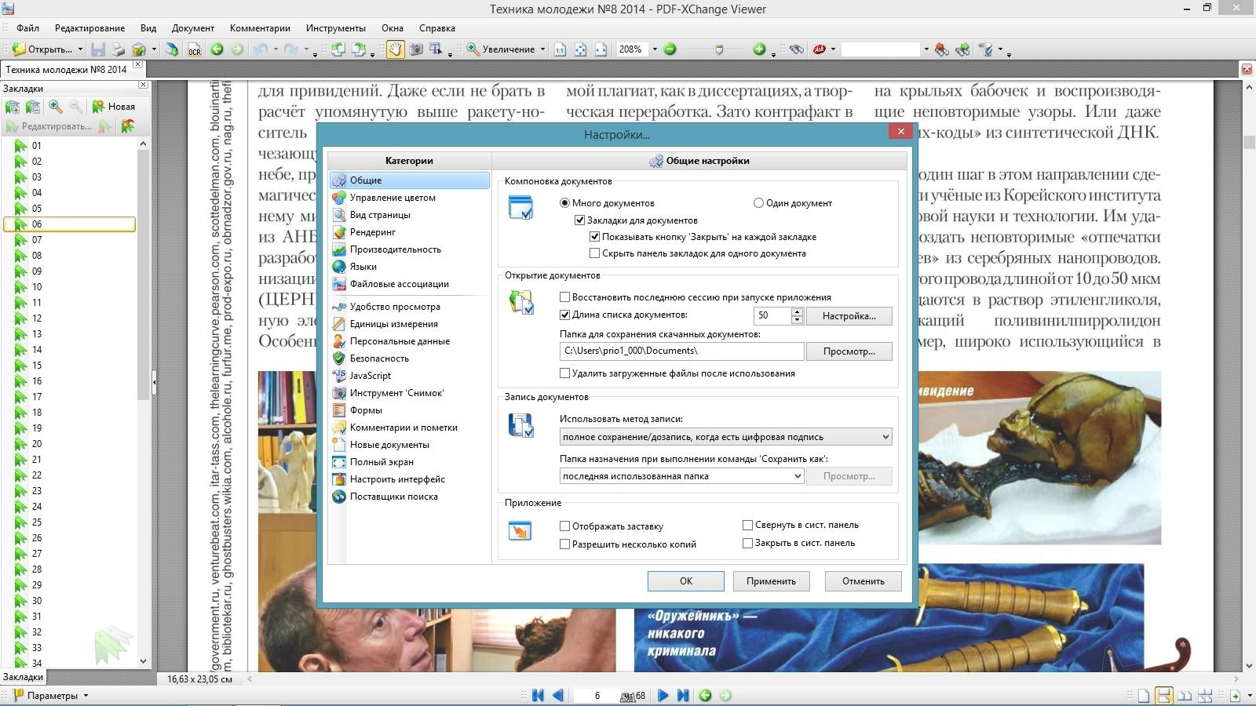This screenshot has height=706, width=1256.
Task: Click the Fit Width icon
Action: pyautogui.click(x=601, y=49)
